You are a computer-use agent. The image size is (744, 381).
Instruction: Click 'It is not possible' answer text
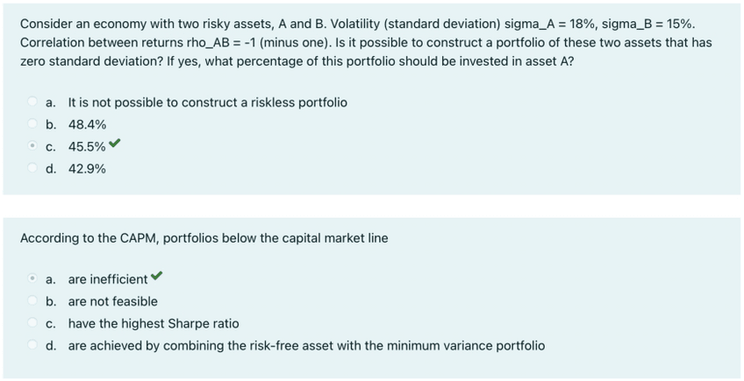click(207, 103)
